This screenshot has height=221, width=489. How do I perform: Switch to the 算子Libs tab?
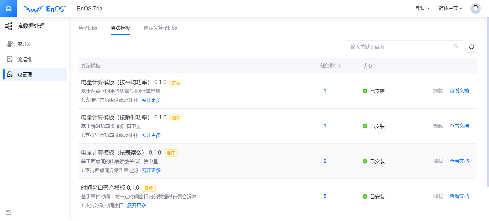(x=88, y=28)
